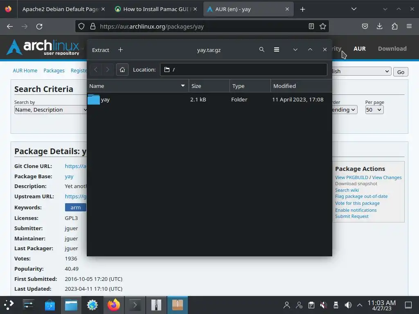Image resolution: width=419 pixels, height=314 pixels.
Task: Open Discover software store from taskbar
Action: click(x=50, y=305)
